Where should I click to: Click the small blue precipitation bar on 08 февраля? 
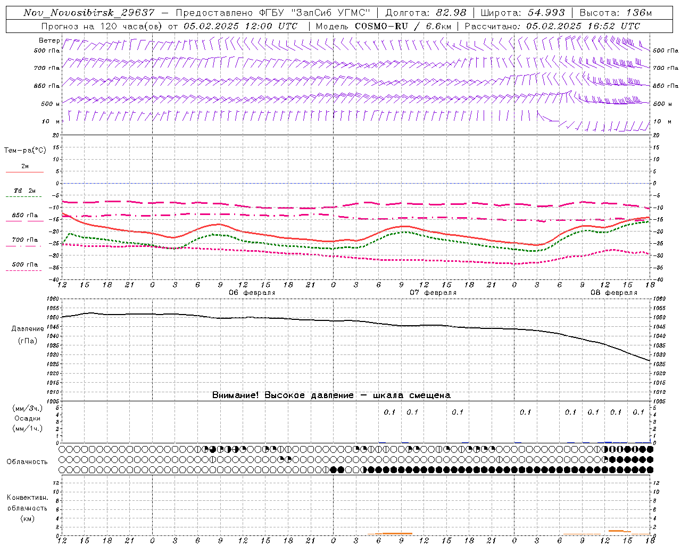tap(609, 442)
